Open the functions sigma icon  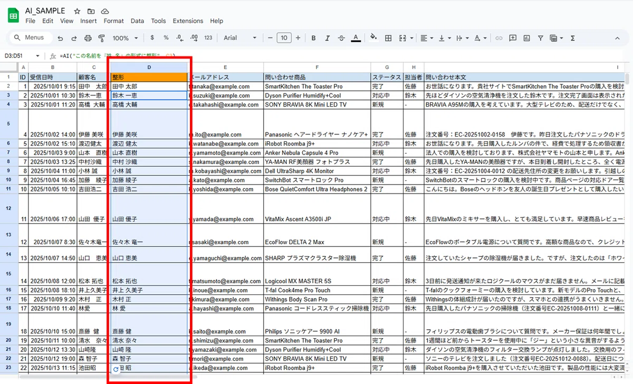click(x=573, y=38)
